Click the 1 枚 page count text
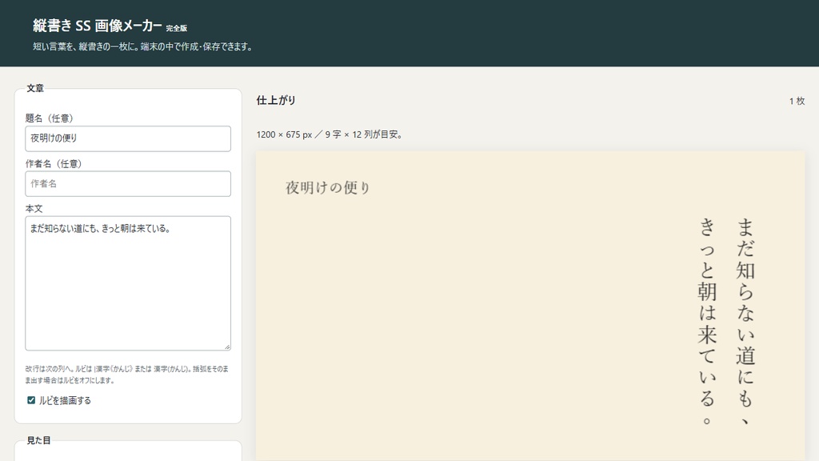Image resolution: width=819 pixels, height=461 pixels. [797, 102]
